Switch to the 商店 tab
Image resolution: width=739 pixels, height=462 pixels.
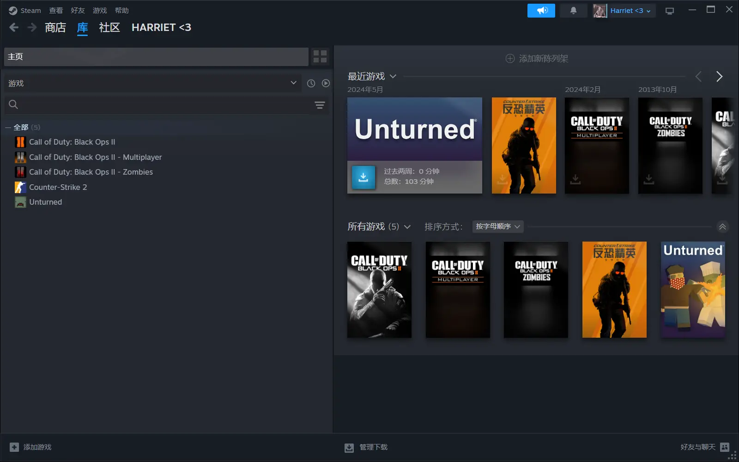tap(55, 28)
